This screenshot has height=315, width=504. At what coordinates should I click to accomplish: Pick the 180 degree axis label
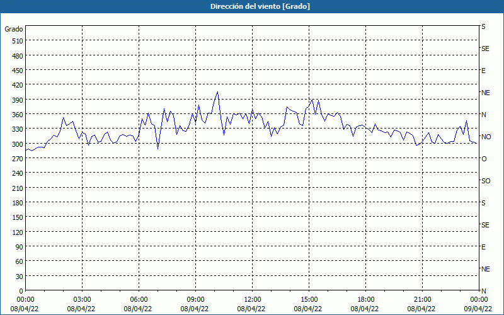point(18,203)
